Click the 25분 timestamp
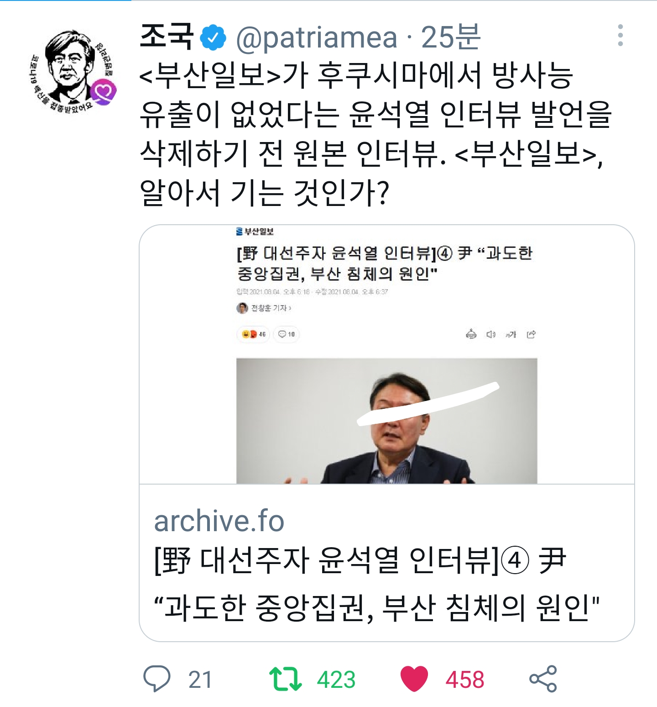 pos(450,37)
